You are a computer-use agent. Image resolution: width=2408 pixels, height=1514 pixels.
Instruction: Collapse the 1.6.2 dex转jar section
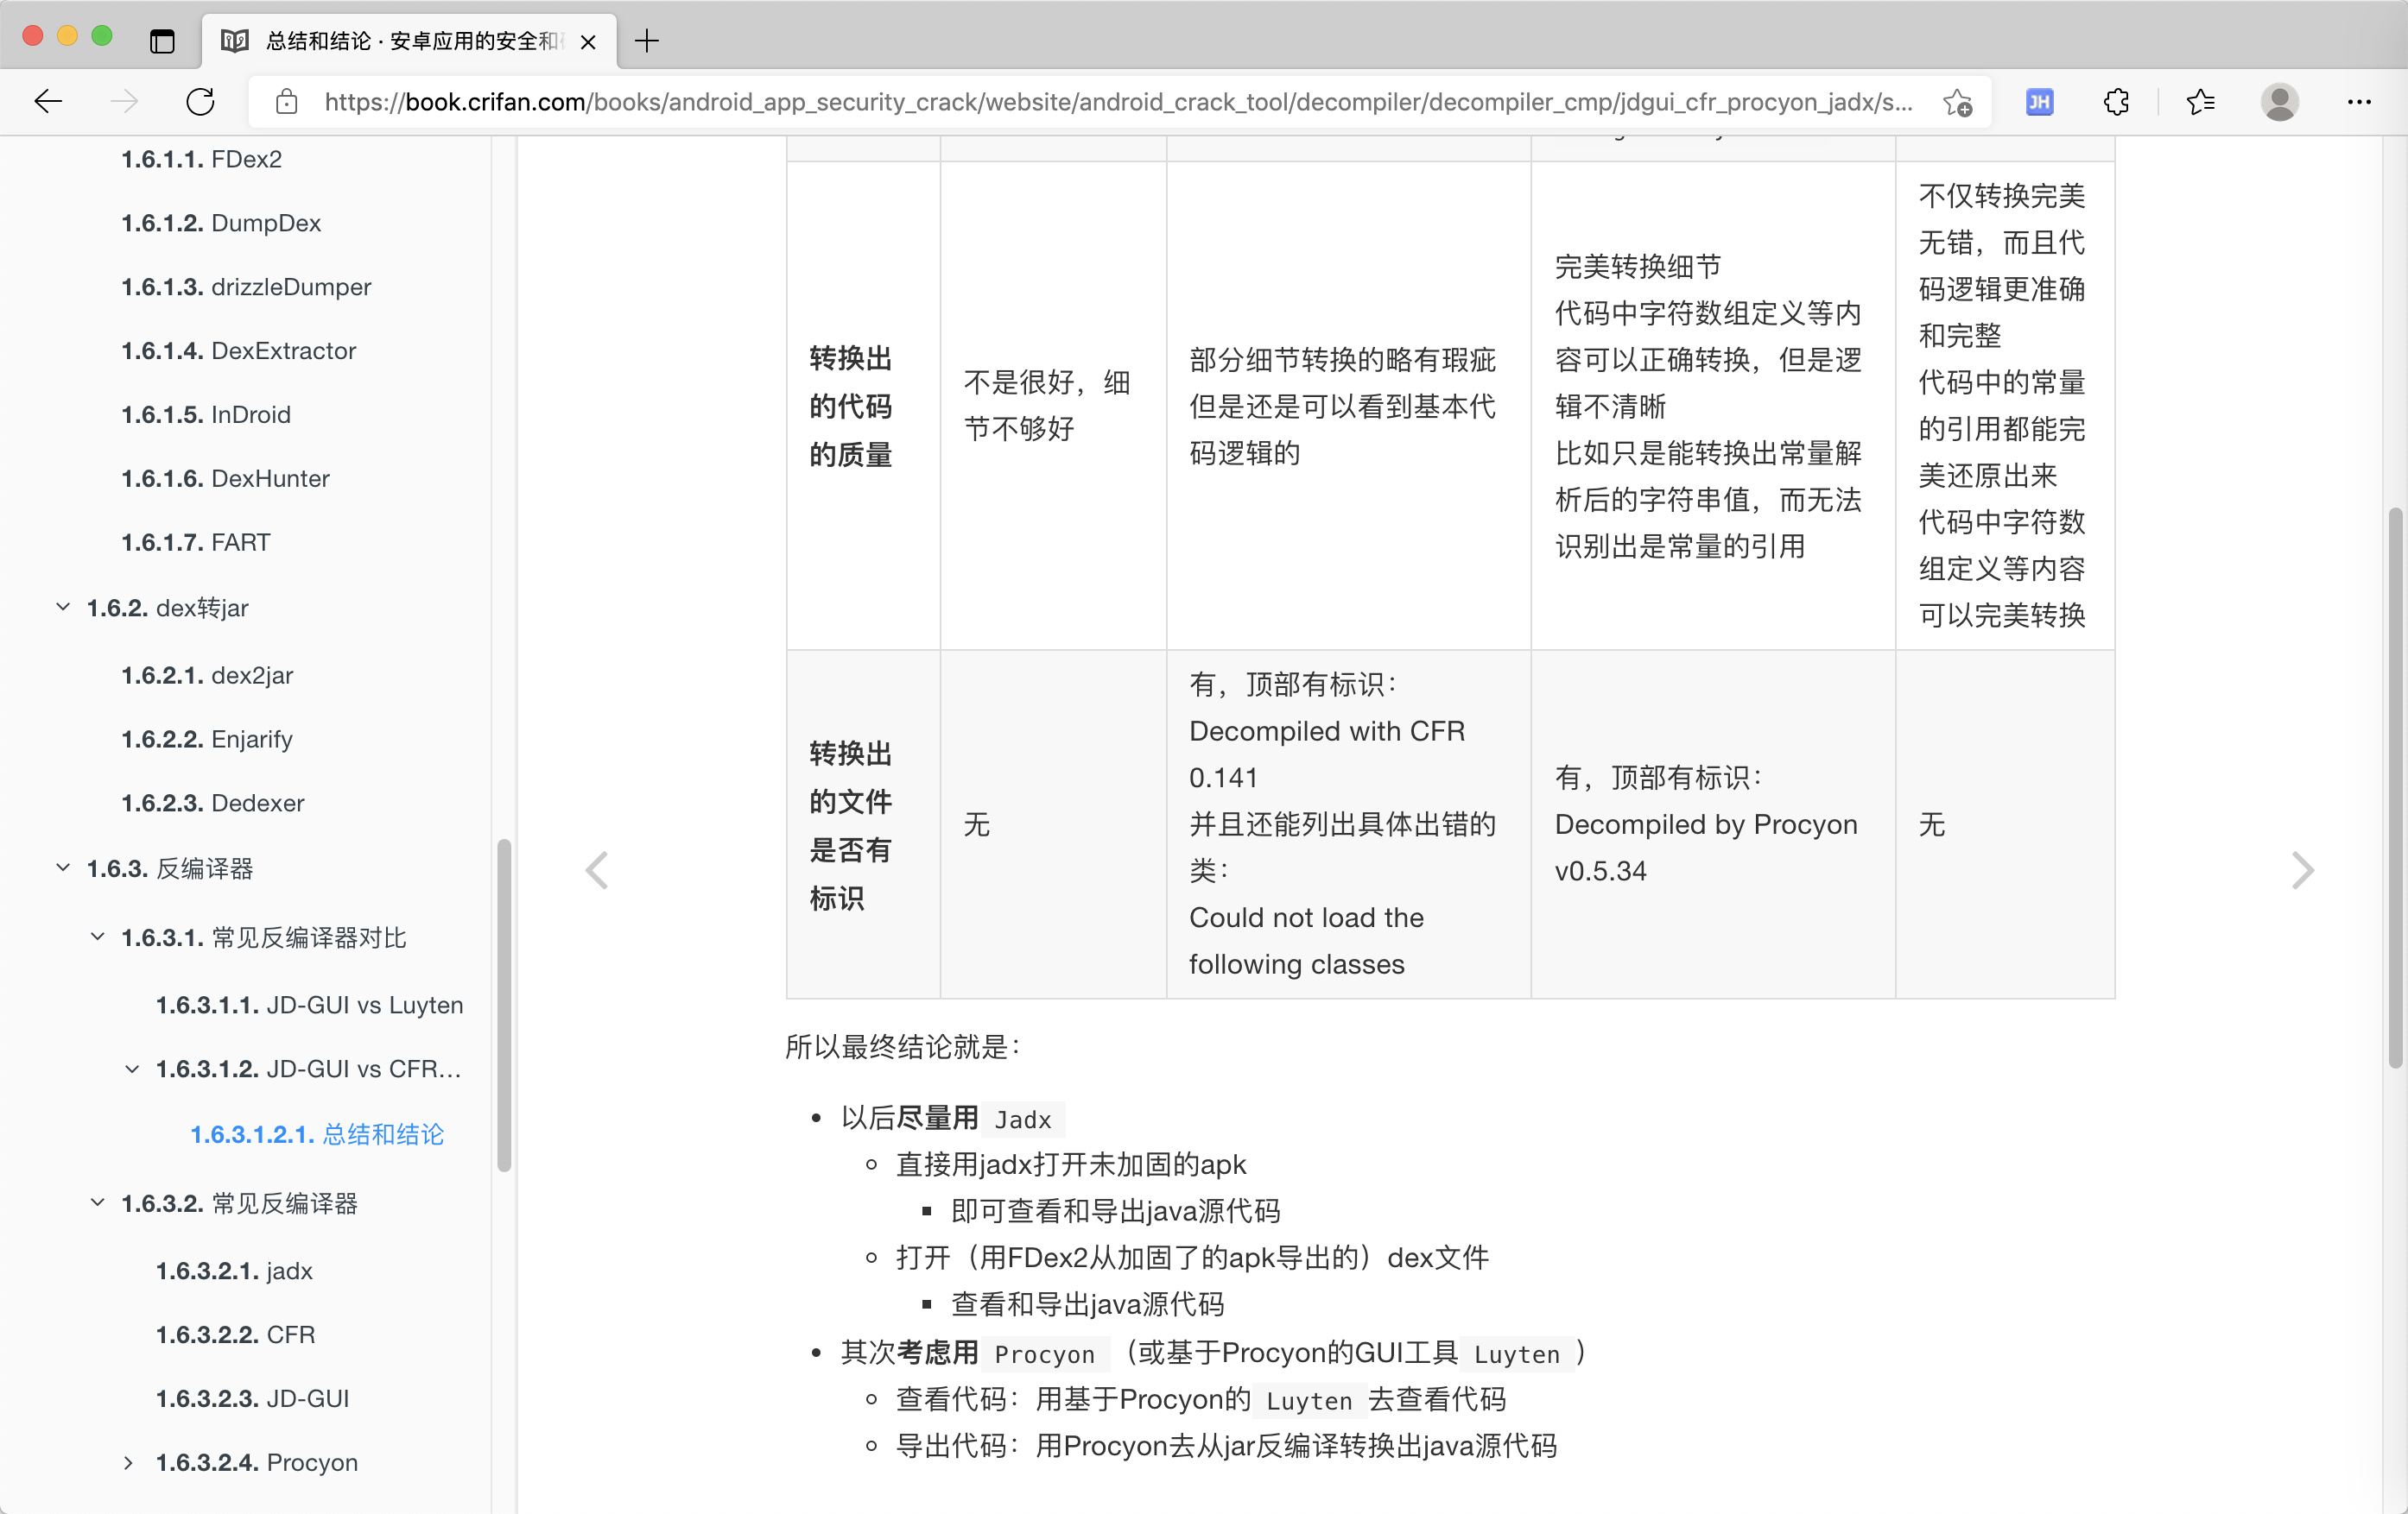pyautogui.click(x=63, y=608)
